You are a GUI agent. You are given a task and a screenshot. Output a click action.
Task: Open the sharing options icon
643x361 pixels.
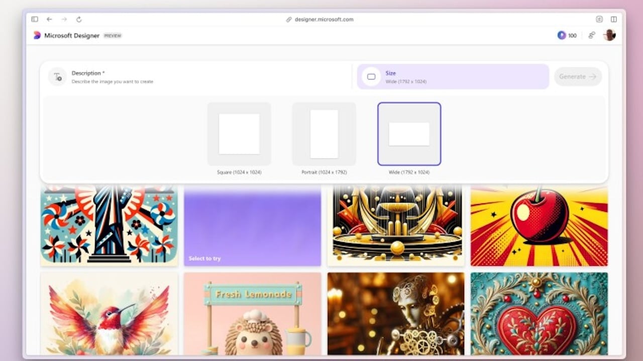pyautogui.click(x=591, y=36)
